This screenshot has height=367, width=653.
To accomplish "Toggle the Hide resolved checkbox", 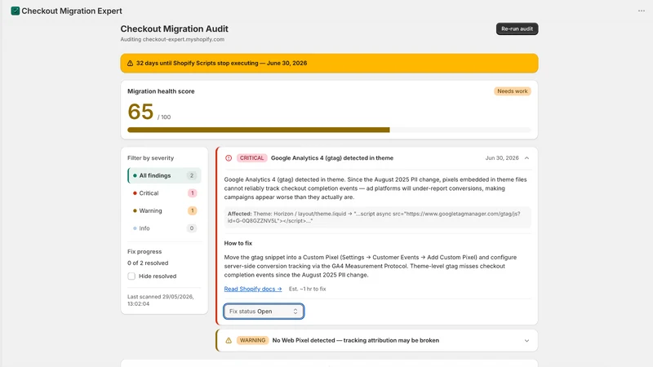I will 131,276.
